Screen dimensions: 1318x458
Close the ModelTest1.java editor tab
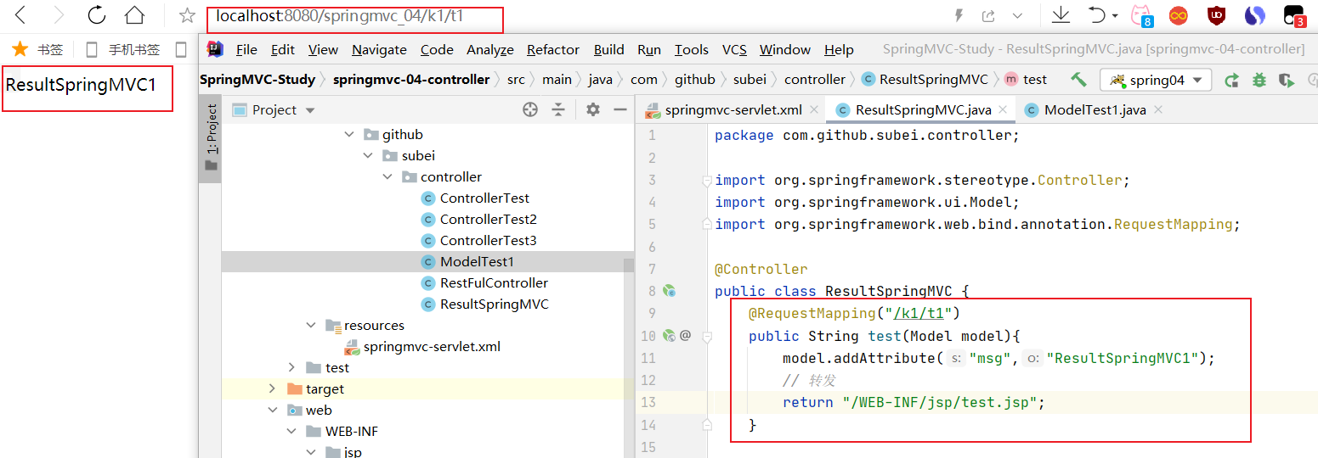[1157, 109]
